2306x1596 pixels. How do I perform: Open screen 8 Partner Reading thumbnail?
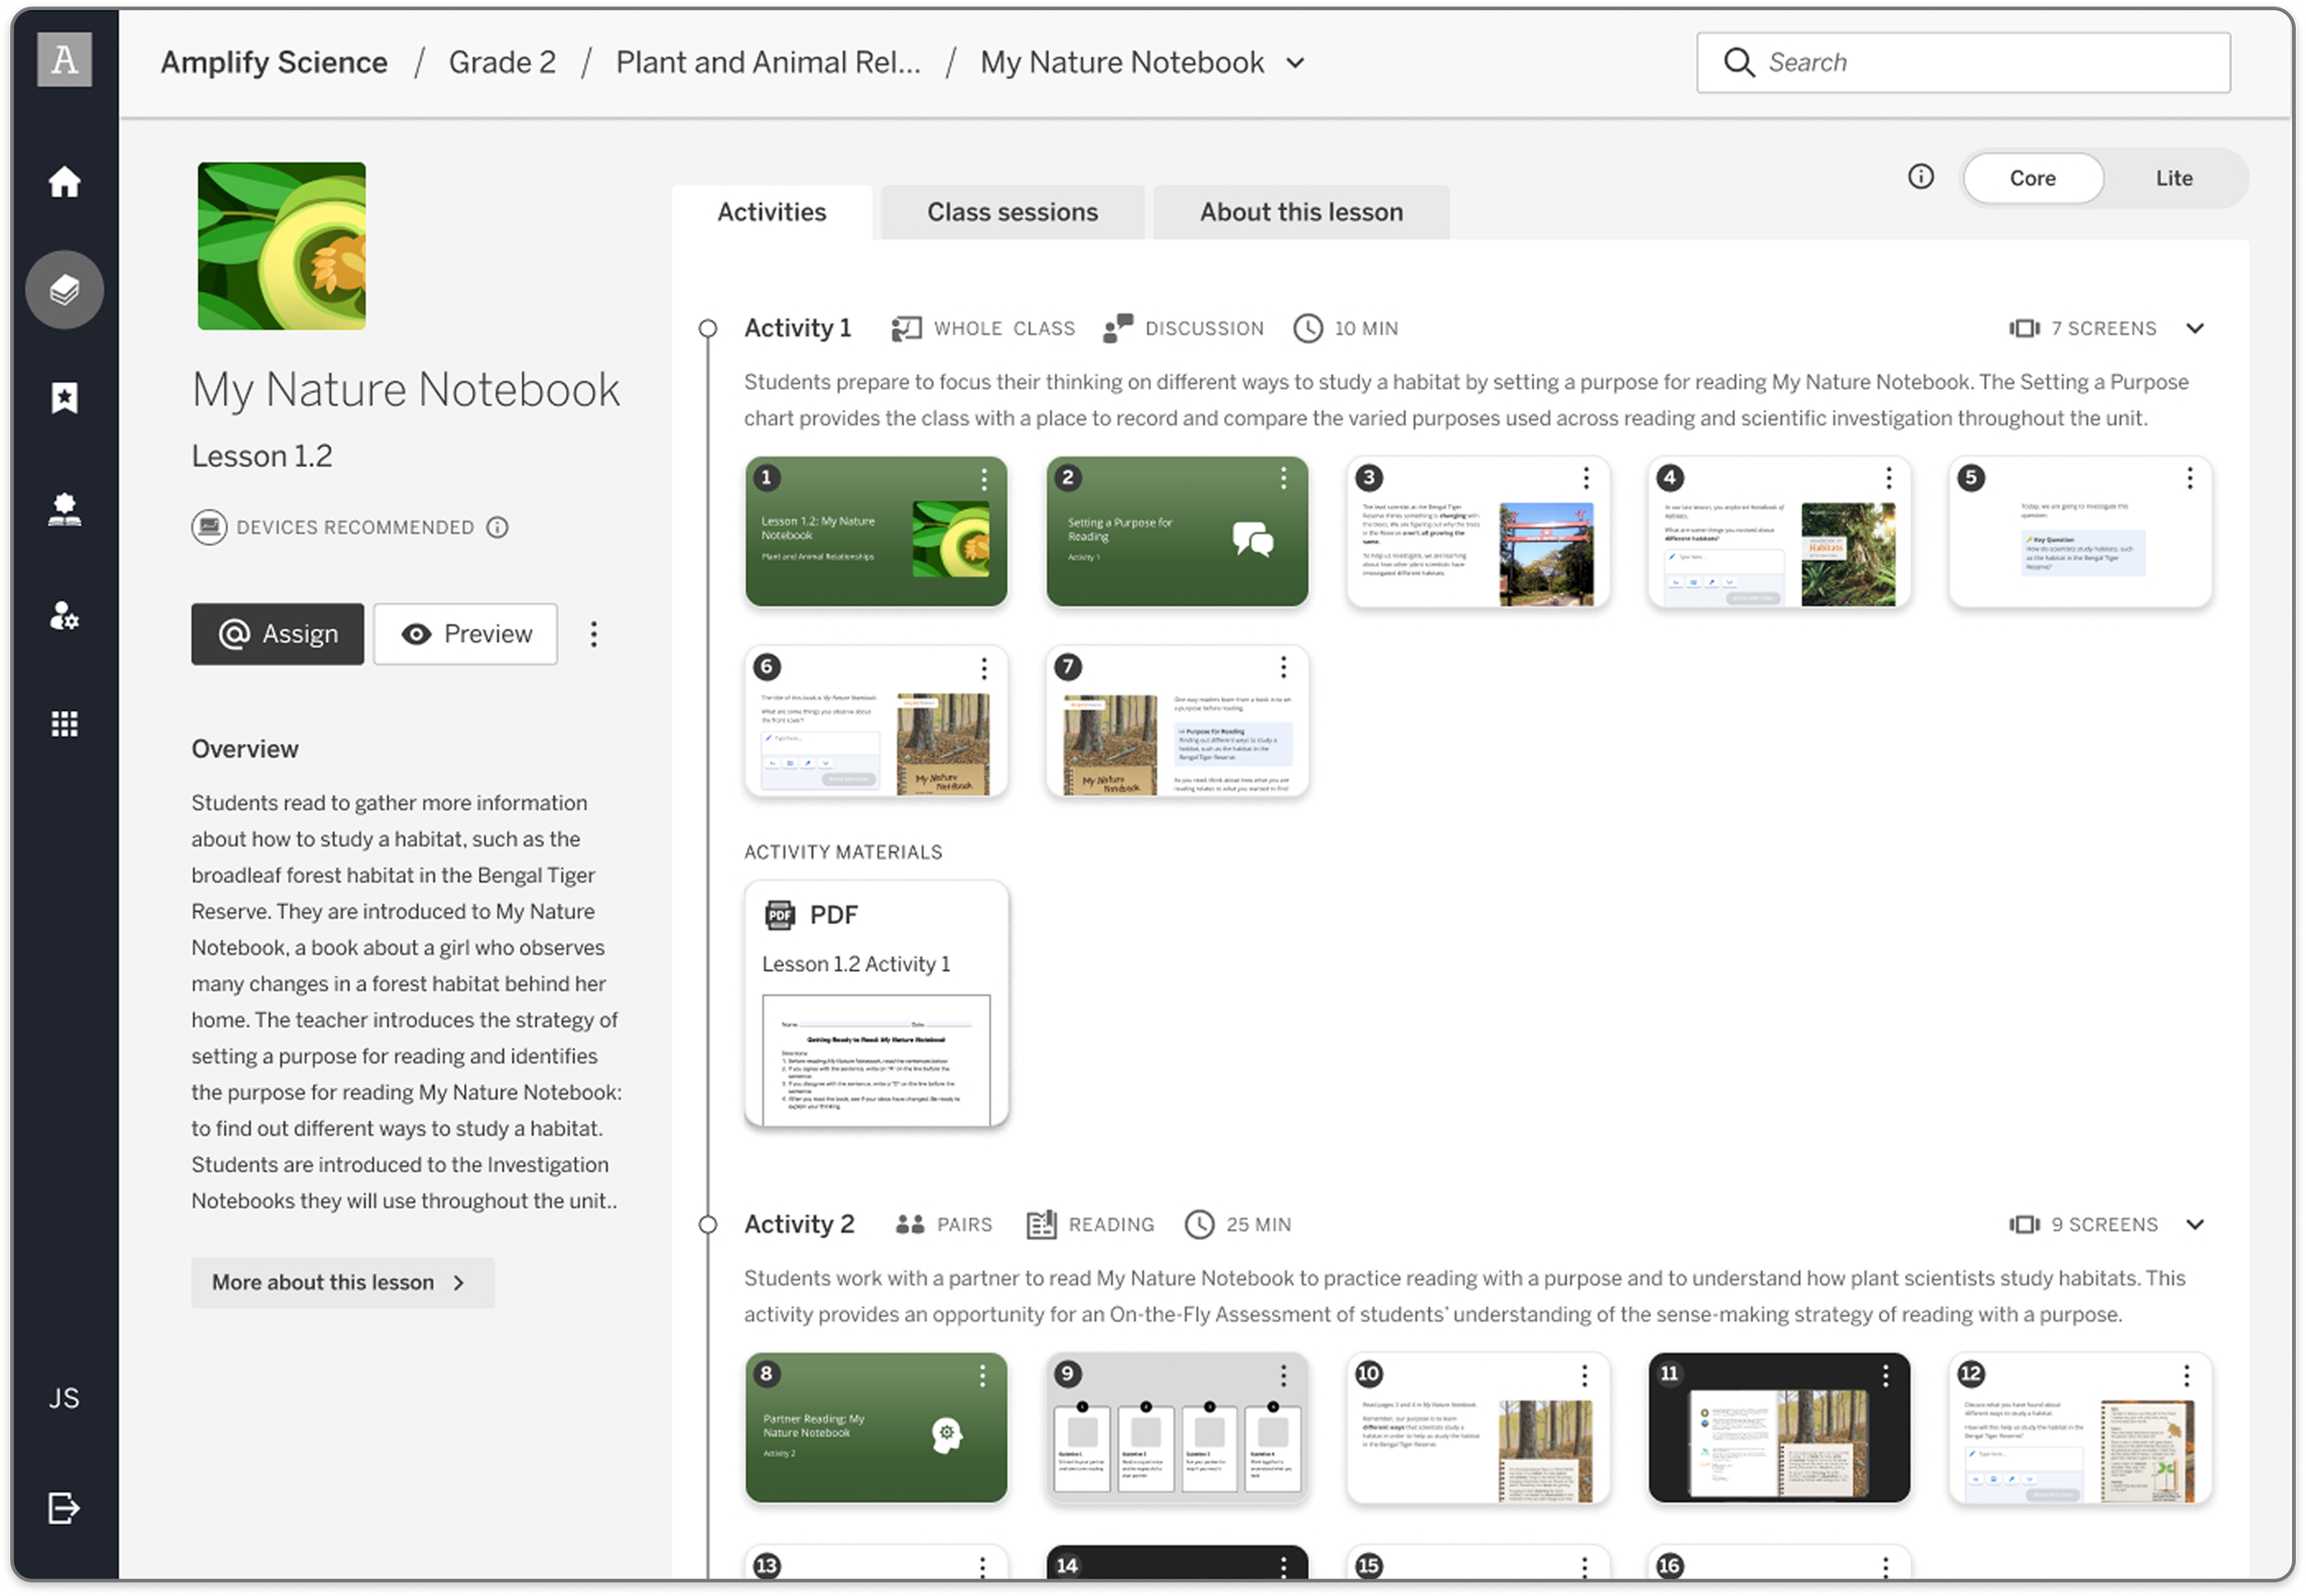876,1428
